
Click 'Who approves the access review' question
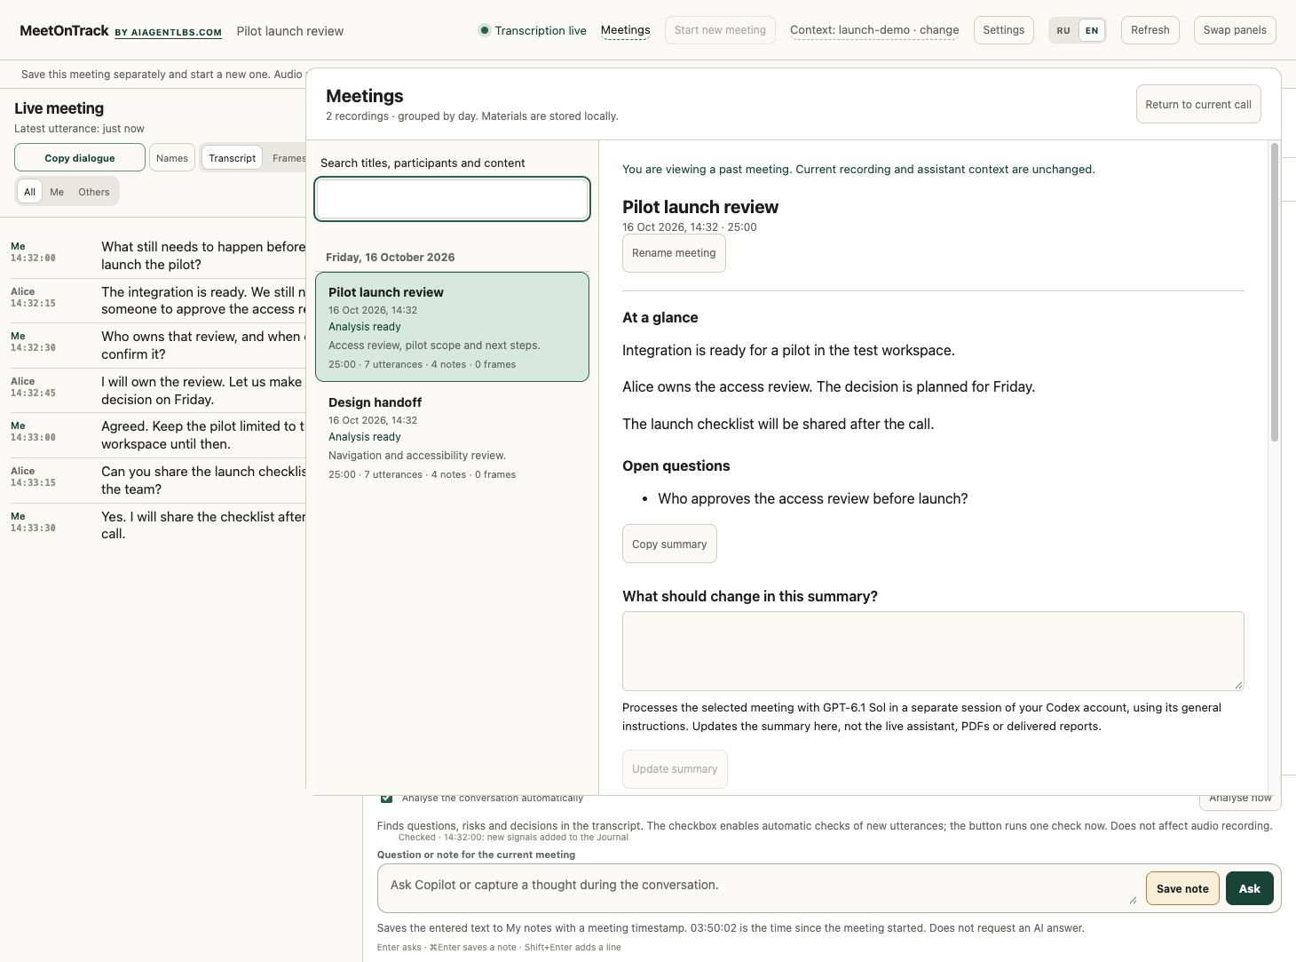click(x=813, y=499)
